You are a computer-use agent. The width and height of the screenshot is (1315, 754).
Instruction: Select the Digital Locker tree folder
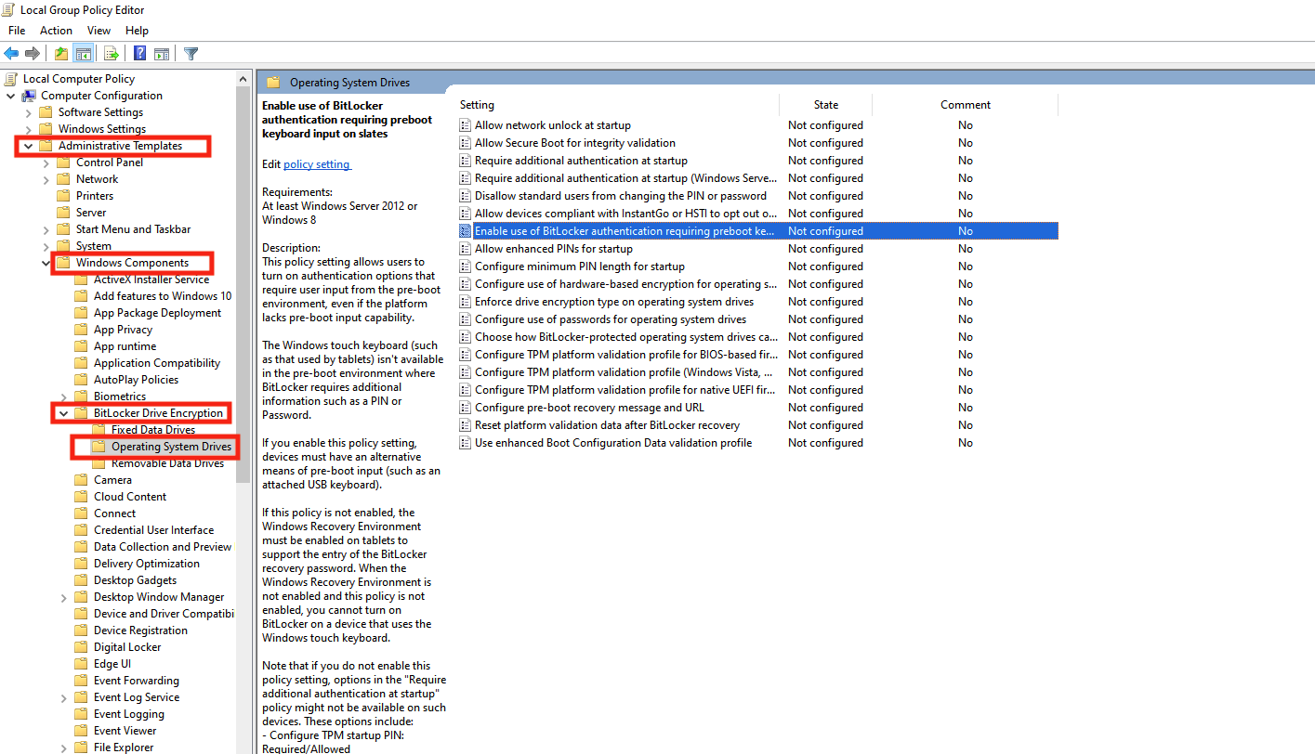127,647
